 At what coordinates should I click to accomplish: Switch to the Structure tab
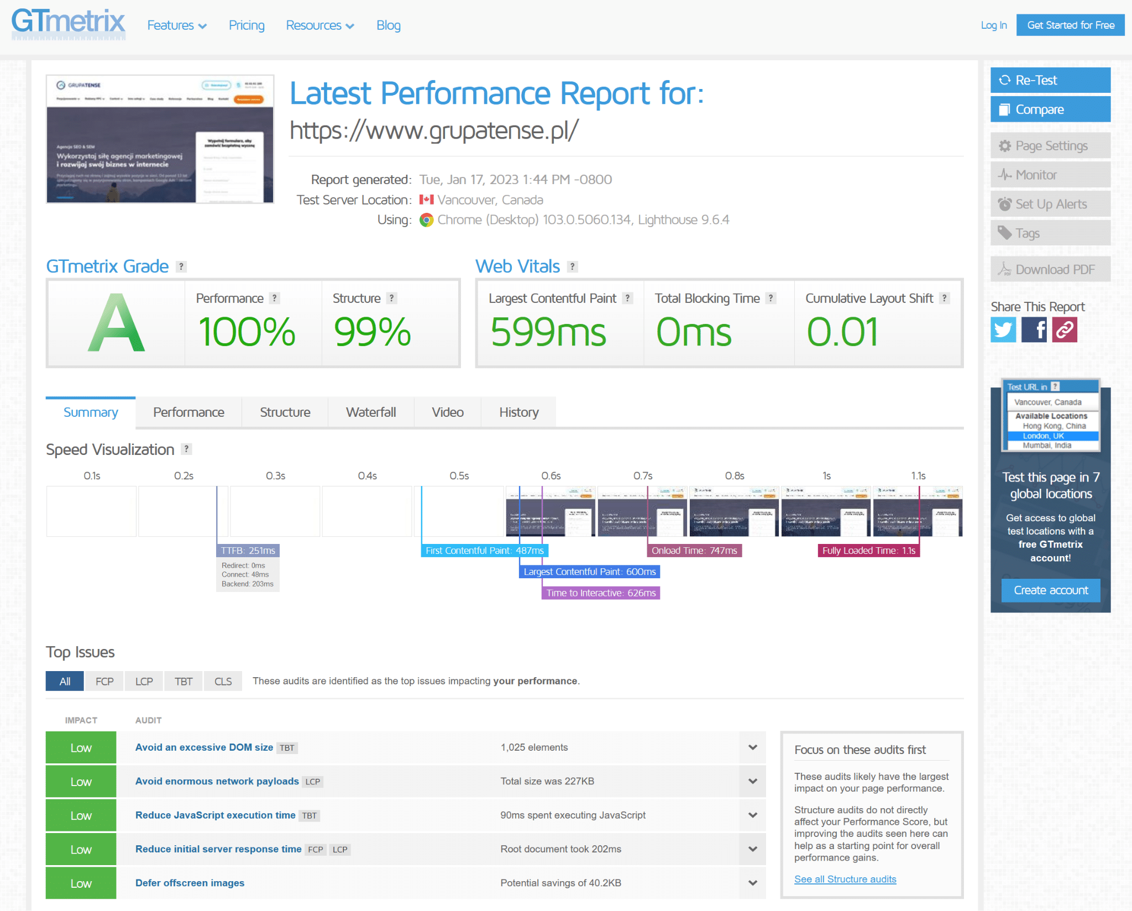[x=285, y=412]
